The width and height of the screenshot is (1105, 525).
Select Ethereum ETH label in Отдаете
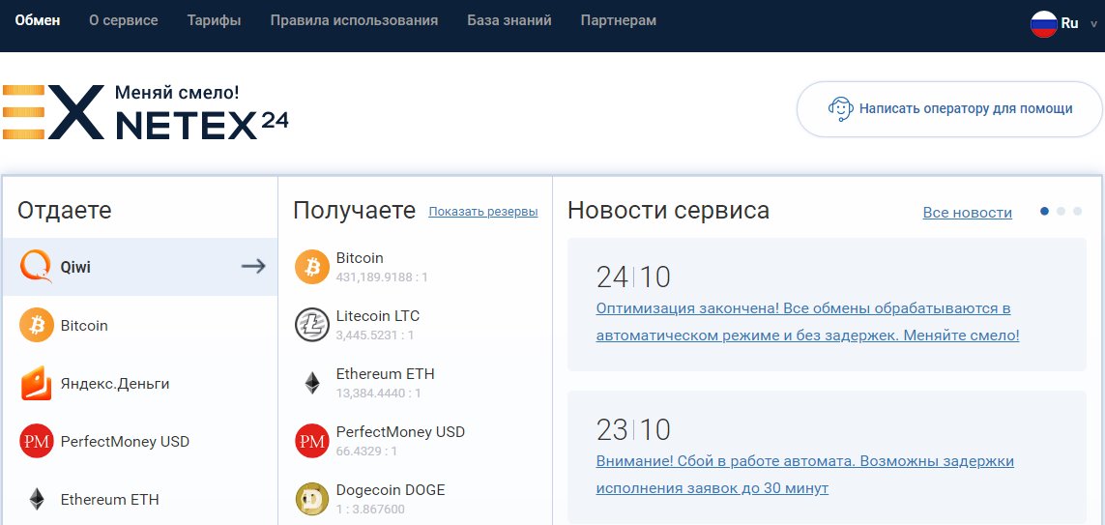[x=110, y=500]
